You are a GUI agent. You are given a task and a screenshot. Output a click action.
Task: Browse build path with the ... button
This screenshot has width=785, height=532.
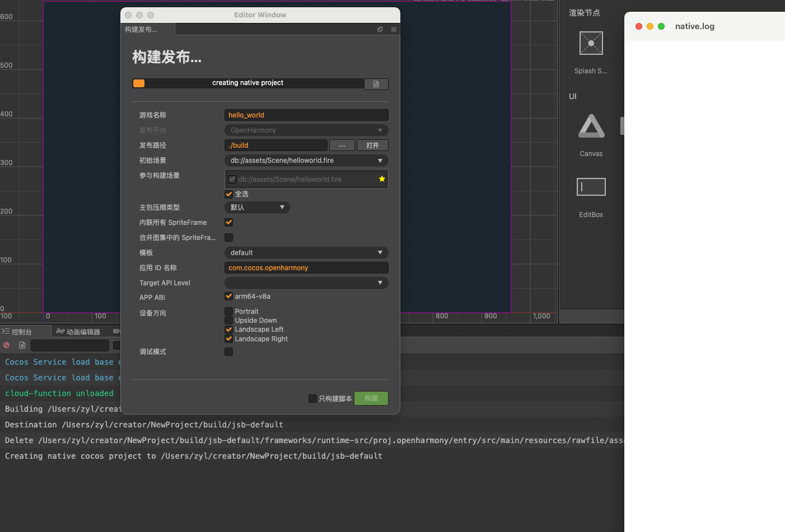point(342,145)
